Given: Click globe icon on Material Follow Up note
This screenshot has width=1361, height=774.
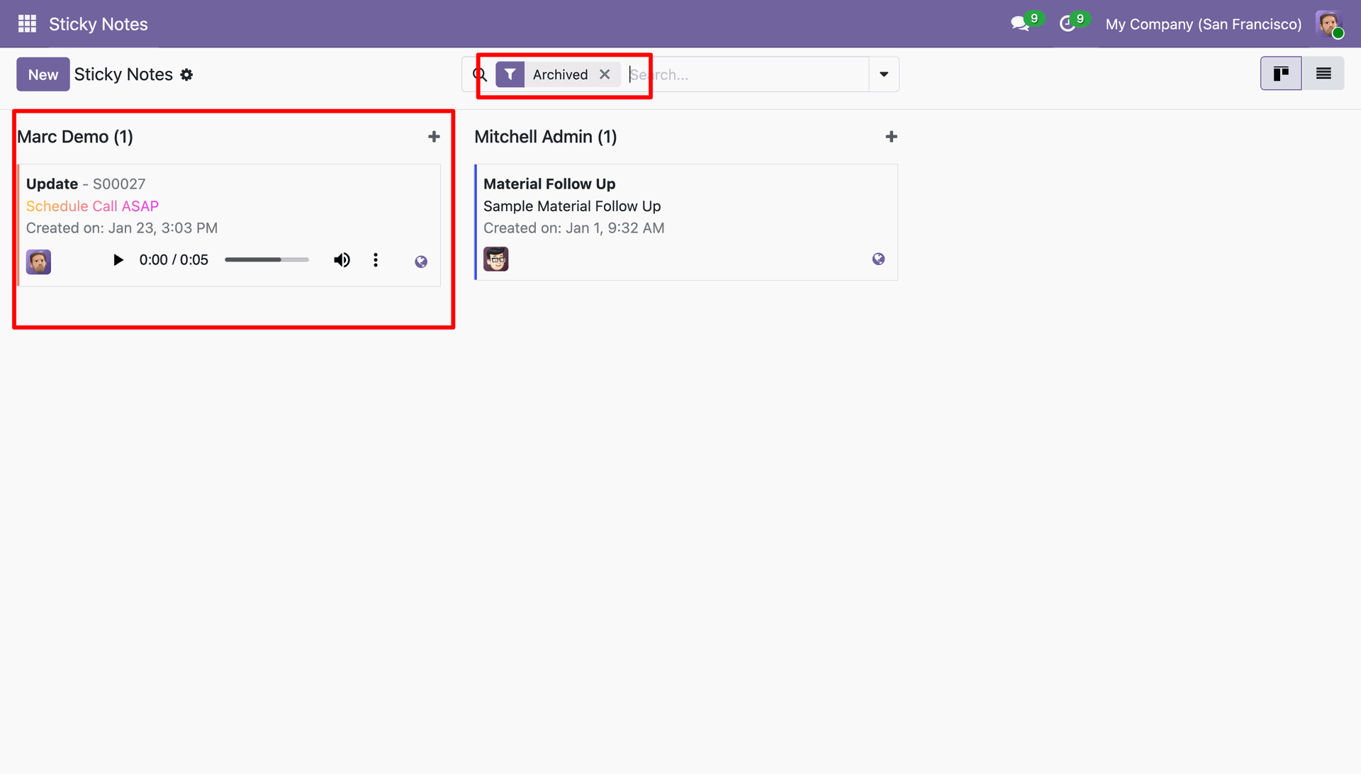Looking at the screenshot, I should click(878, 259).
